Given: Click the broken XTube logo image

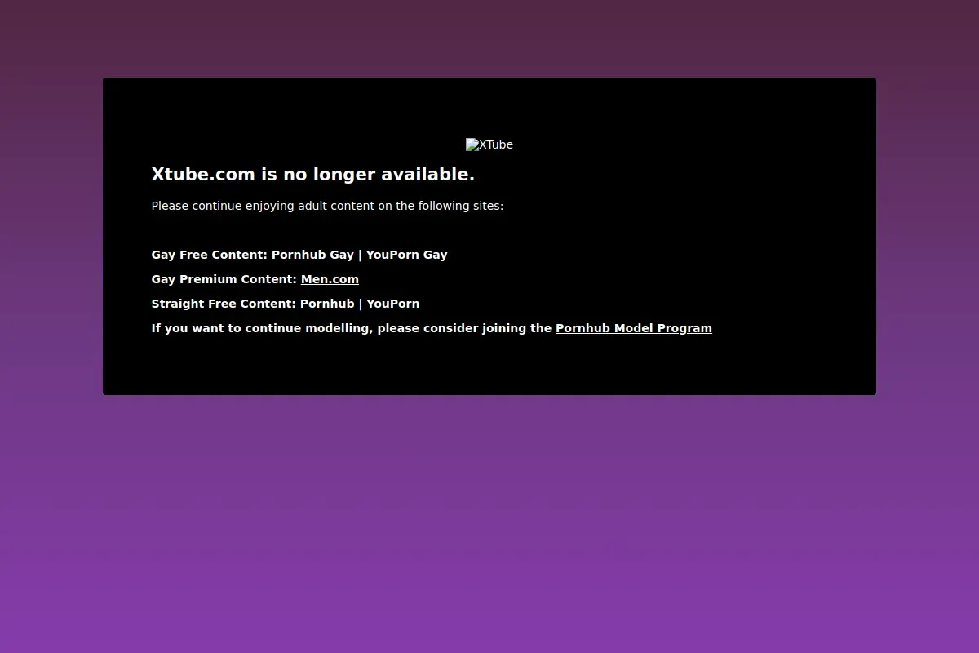Looking at the screenshot, I should pos(489,144).
